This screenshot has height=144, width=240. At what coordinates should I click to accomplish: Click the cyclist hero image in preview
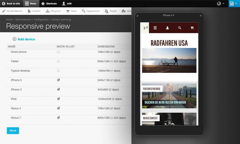[169, 60]
